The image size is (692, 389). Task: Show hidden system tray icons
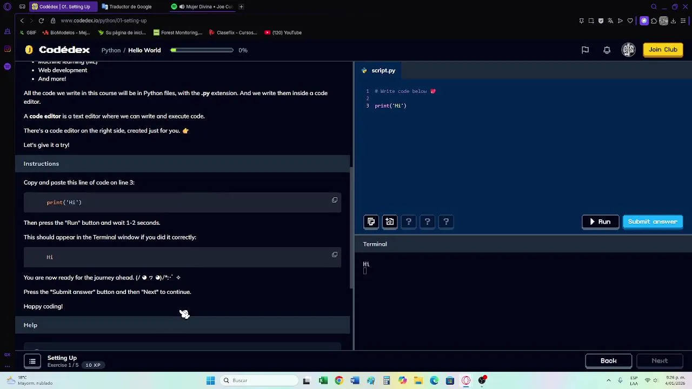click(x=608, y=380)
